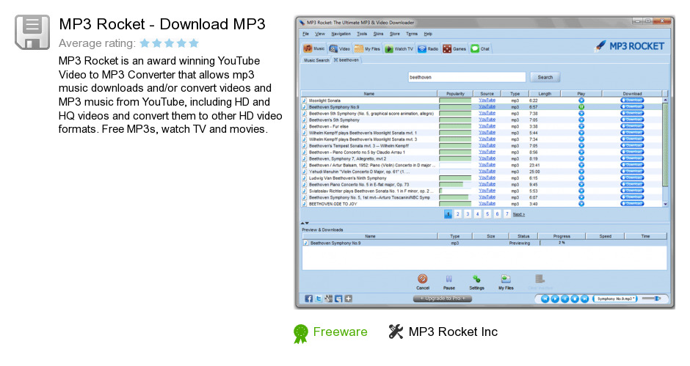Download Beethoven's 5th Symphony
Screen dimensions: 690x366
point(632,120)
